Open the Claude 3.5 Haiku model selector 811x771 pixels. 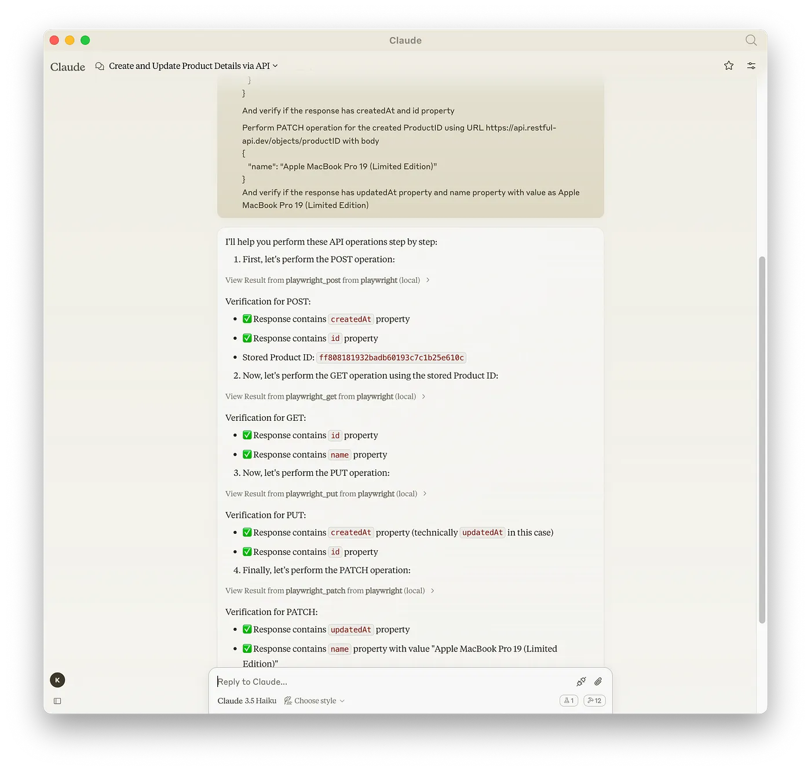[x=247, y=701]
